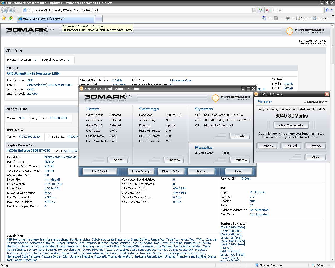Expand the address bar history dropdown

[254, 10]
